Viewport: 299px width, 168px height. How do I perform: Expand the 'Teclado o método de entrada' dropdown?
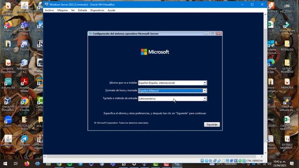click(205, 98)
